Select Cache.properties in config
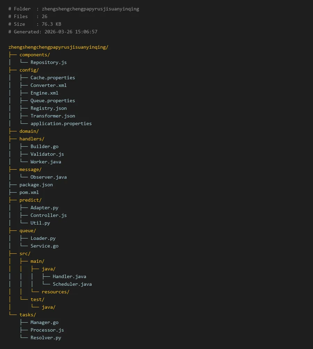Screen dimensions: 313x349 (53, 78)
